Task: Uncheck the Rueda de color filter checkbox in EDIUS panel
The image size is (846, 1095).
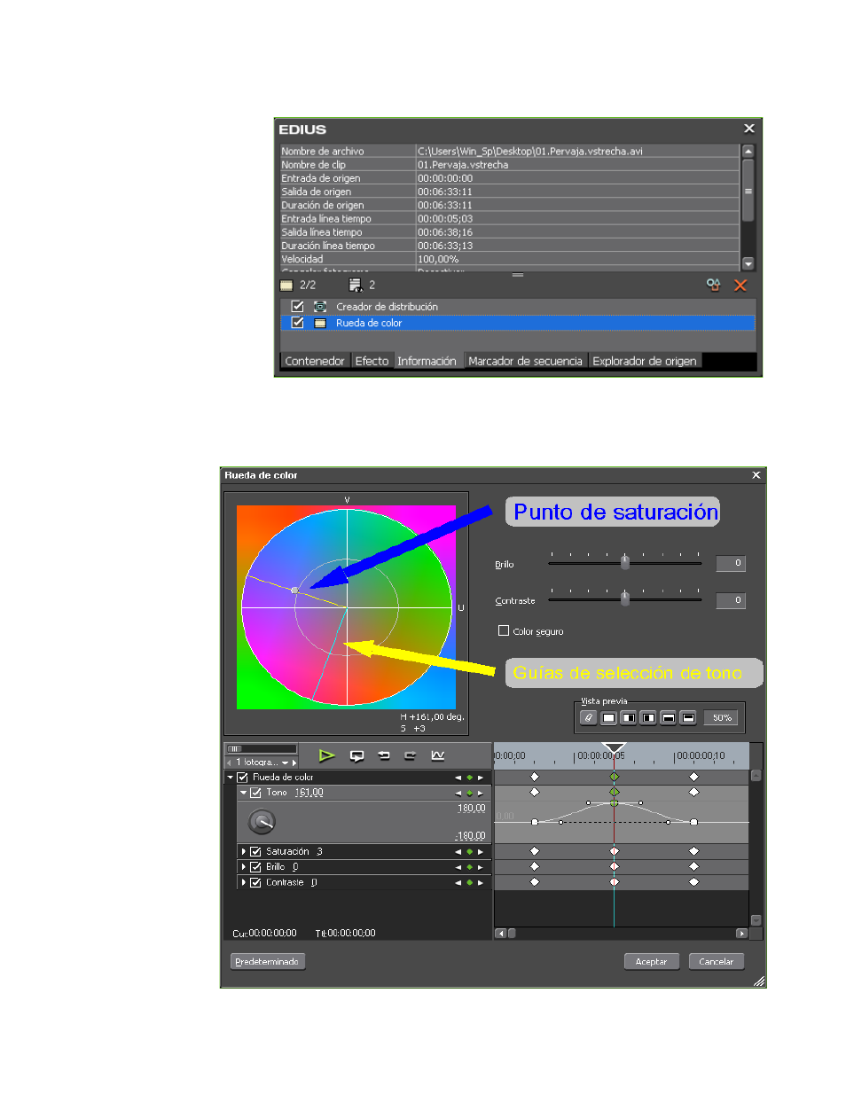Action: click(298, 323)
